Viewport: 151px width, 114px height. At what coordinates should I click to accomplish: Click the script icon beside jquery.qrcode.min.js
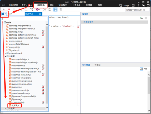[10, 90]
